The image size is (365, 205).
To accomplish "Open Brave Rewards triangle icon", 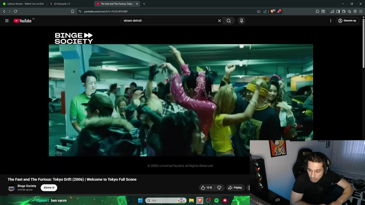I will point(279,11).
